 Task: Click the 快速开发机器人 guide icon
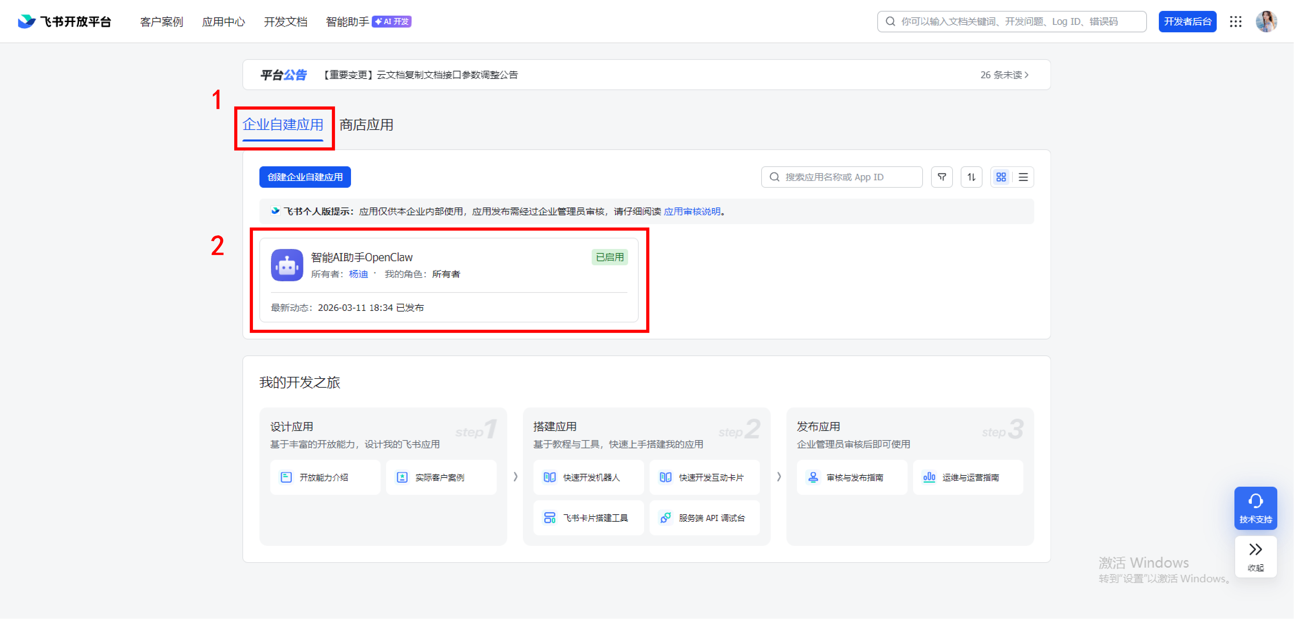[550, 478]
